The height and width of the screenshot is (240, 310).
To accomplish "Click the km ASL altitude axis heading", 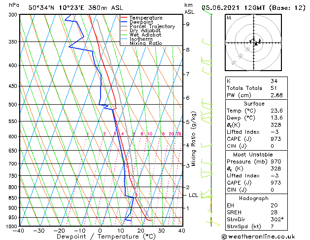I will [x=189, y=8].
